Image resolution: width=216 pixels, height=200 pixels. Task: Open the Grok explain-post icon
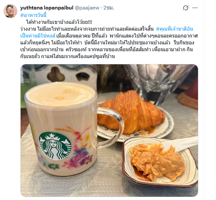[x=186, y=8]
